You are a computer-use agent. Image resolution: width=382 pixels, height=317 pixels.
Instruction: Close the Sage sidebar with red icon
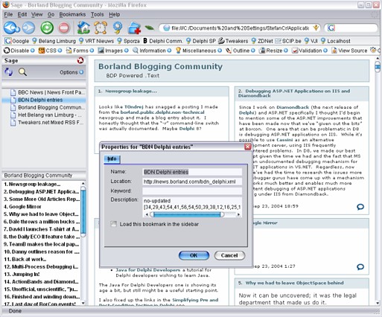click(80, 60)
